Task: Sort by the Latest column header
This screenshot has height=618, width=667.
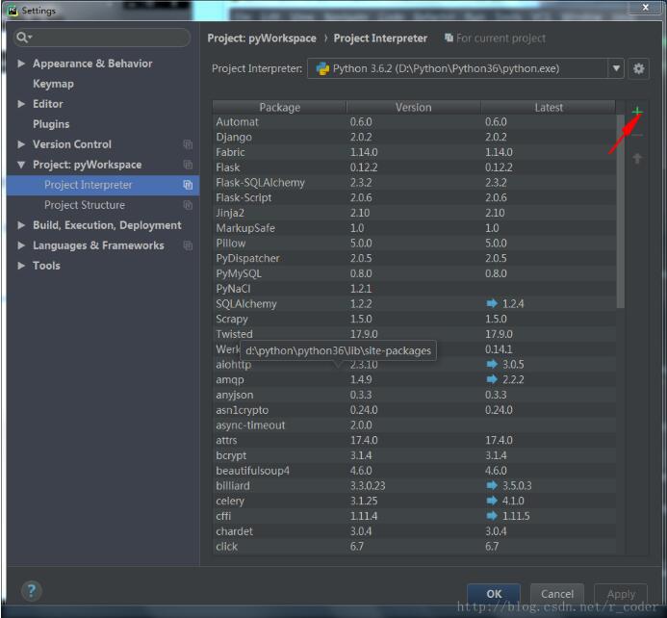Action: tap(549, 107)
